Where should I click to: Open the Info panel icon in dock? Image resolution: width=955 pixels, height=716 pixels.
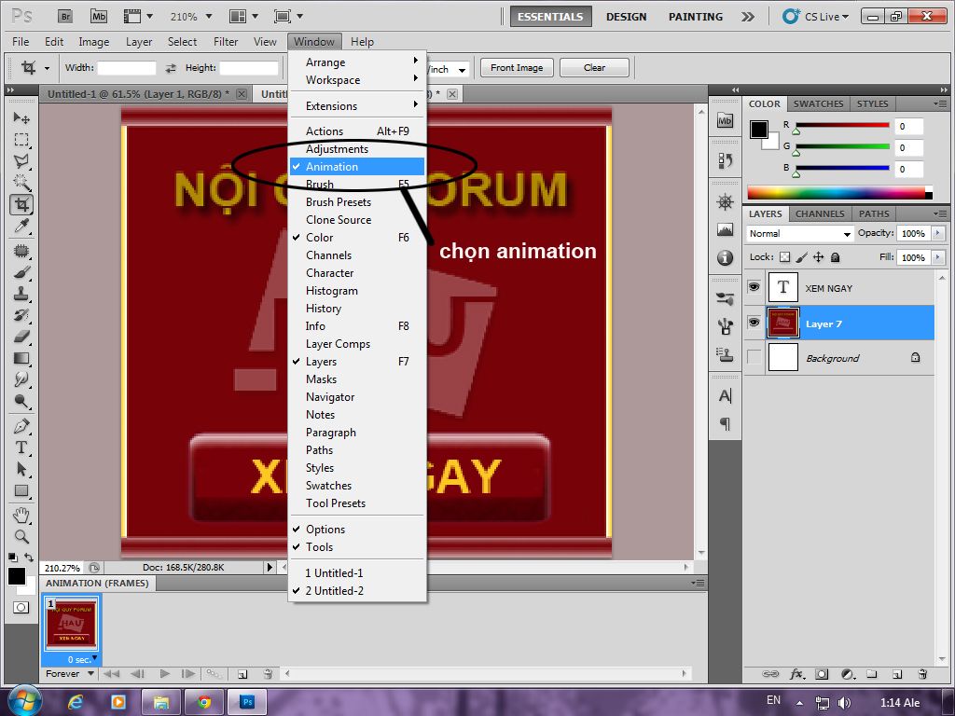(725, 258)
